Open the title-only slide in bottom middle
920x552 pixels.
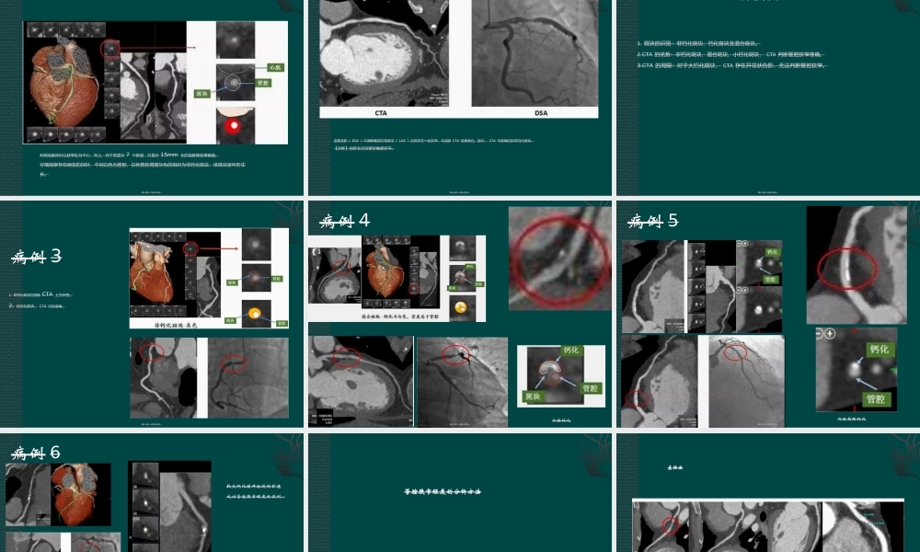coord(460,491)
